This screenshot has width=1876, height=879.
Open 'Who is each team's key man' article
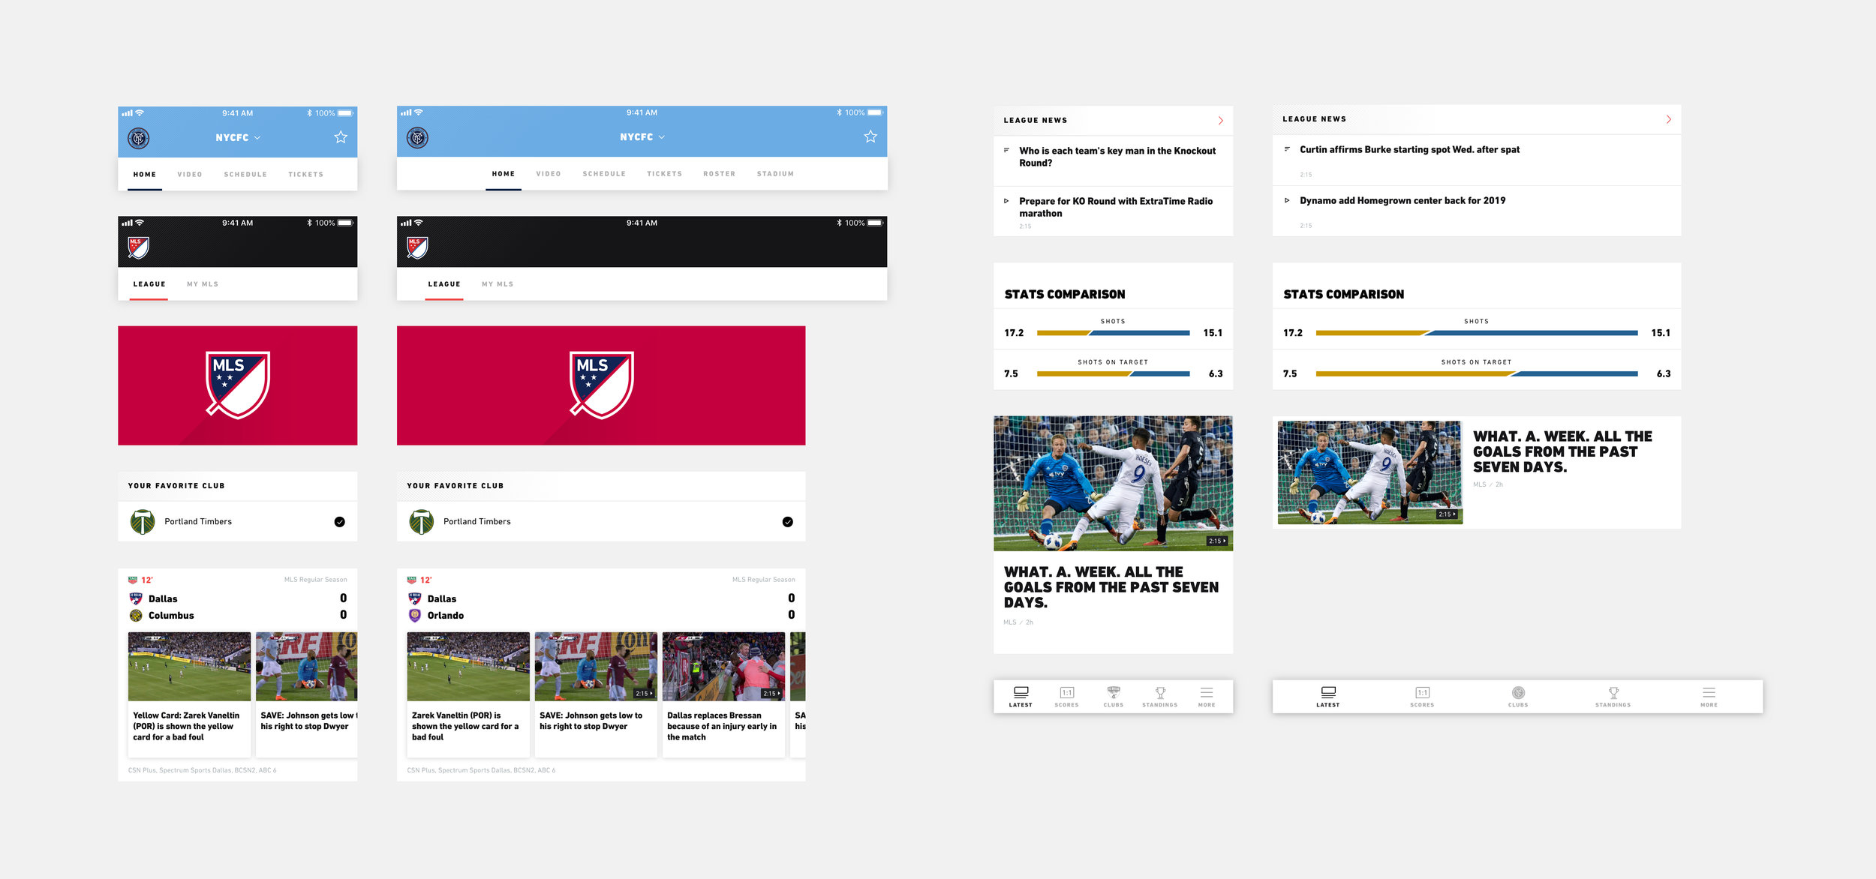[1117, 157]
